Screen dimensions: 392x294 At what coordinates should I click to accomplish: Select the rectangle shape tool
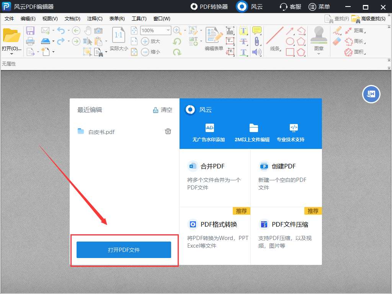click(x=290, y=52)
